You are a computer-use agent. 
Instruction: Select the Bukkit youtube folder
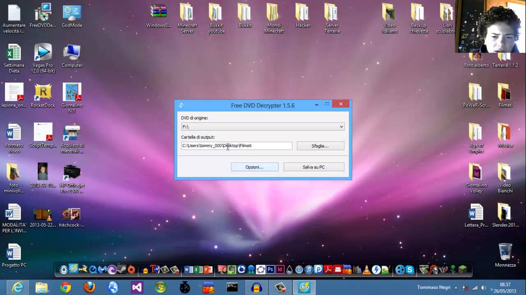tap(216, 19)
